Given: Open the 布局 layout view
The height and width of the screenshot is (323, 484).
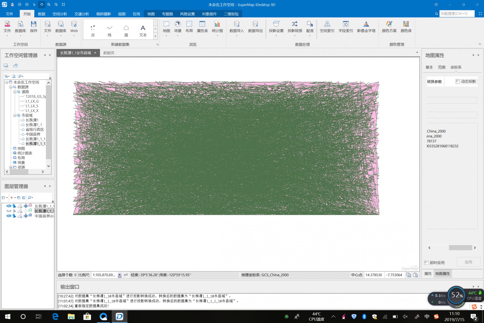Looking at the screenshot, I should pyautogui.click(x=189, y=27).
